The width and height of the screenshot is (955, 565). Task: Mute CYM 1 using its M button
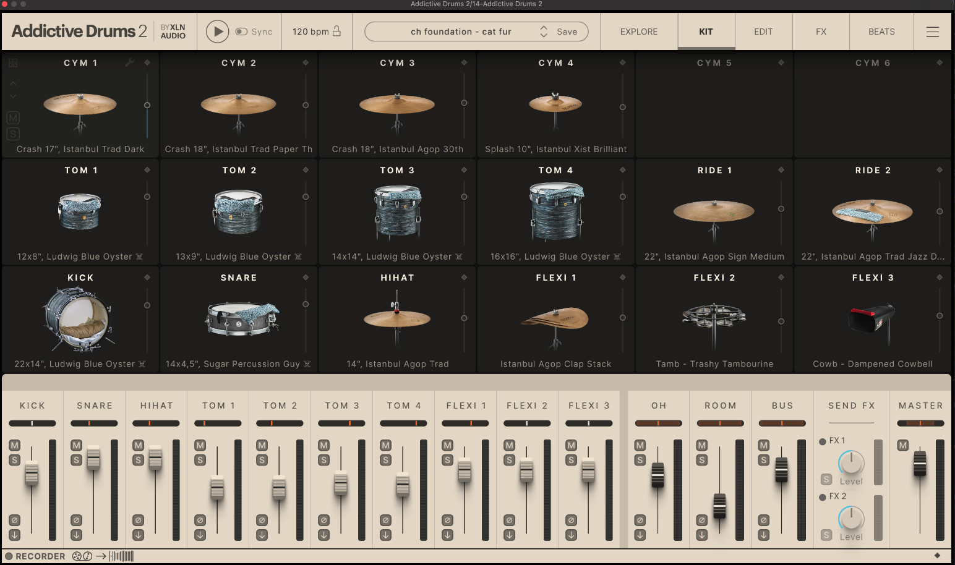click(13, 117)
